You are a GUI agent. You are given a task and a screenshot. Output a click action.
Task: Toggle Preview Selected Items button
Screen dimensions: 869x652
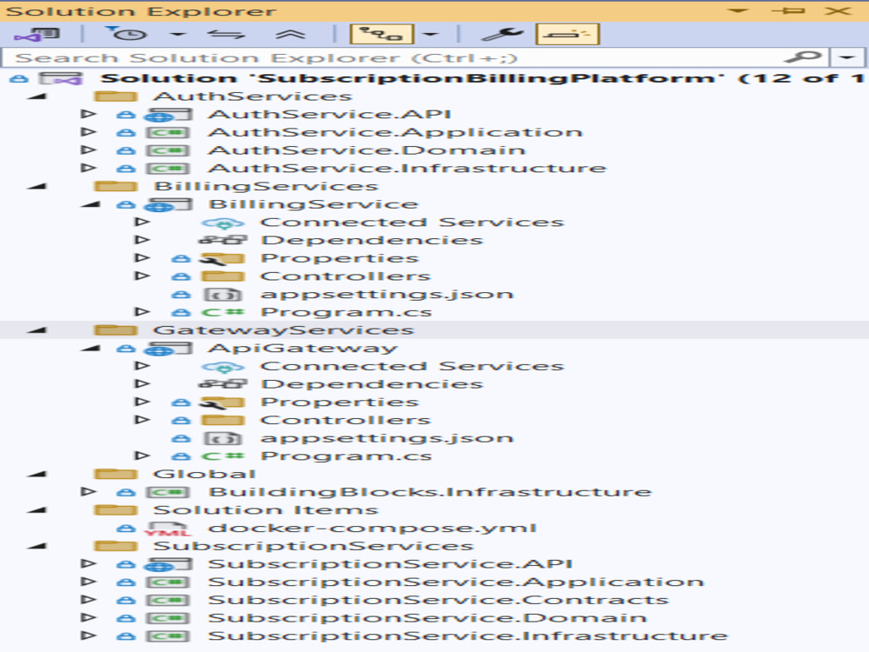[x=567, y=35]
